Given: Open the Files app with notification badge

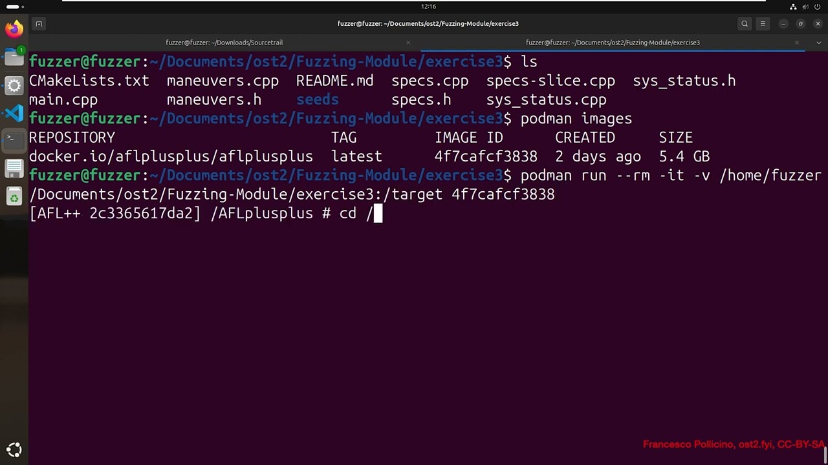Looking at the screenshot, I should [14, 57].
